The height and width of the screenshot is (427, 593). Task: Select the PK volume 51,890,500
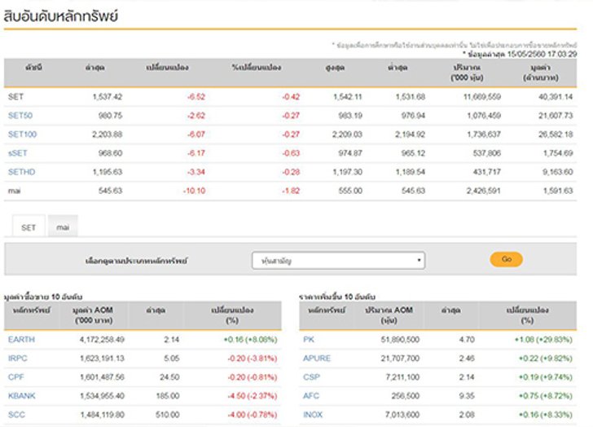click(400, 340)
